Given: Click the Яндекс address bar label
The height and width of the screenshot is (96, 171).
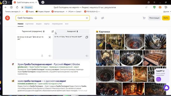Looking at the screenshot, I should [x=29, y=7].
